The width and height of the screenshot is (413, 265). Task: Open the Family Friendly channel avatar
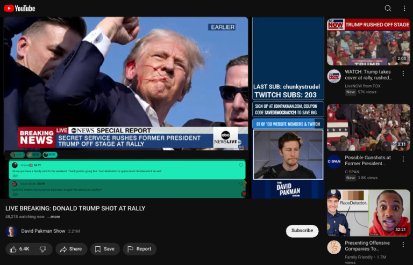pyautogui.click(x=334, y=247)
